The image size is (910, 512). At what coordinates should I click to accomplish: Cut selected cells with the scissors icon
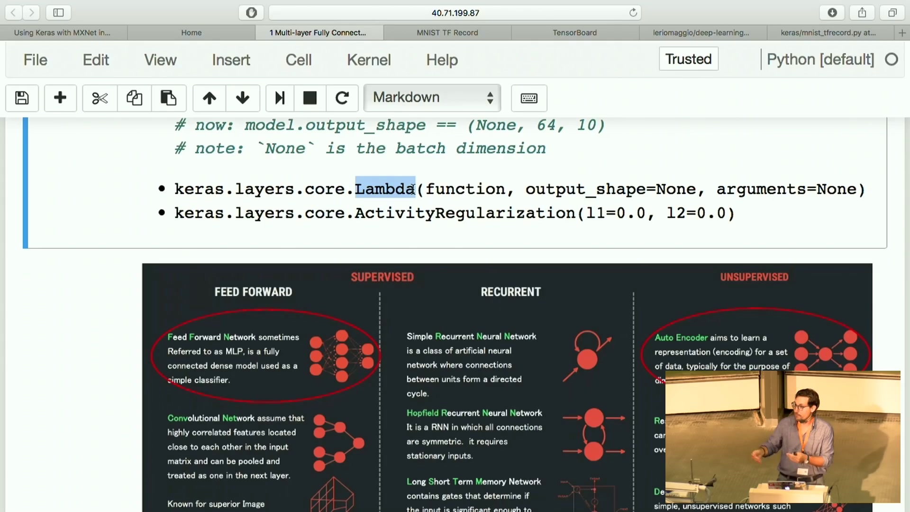pyautogui.click(x=100, y=98)
